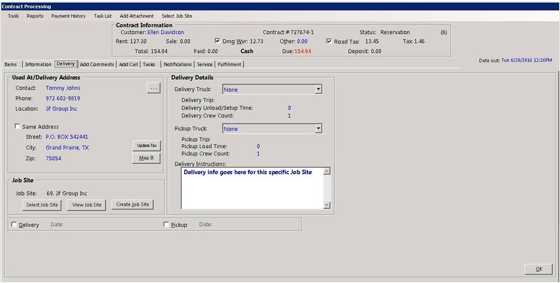Click the Update Tax button

pos(147,146)
